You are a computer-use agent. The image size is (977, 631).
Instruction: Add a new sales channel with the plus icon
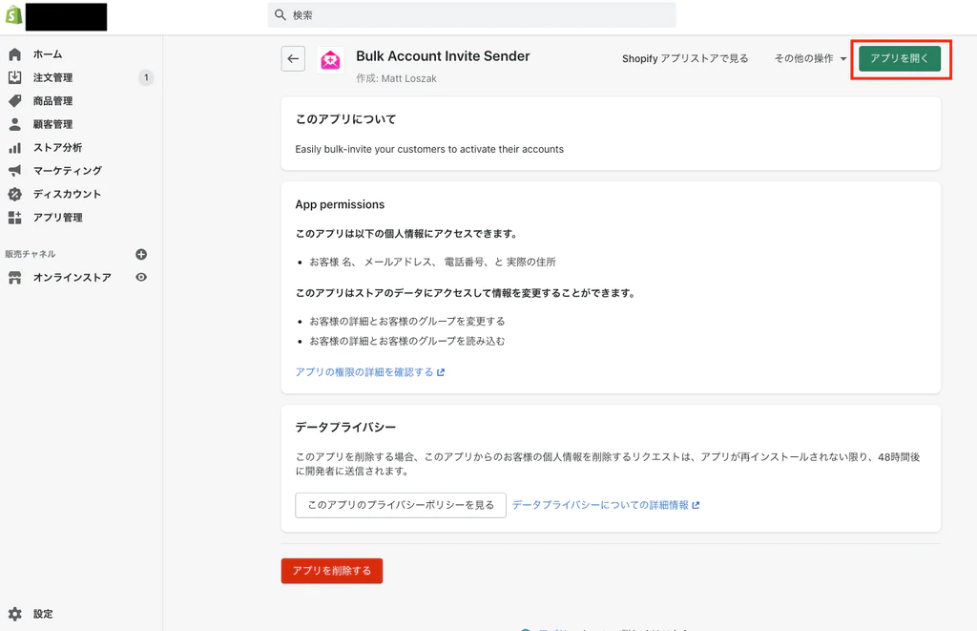(x=140, y=254)
